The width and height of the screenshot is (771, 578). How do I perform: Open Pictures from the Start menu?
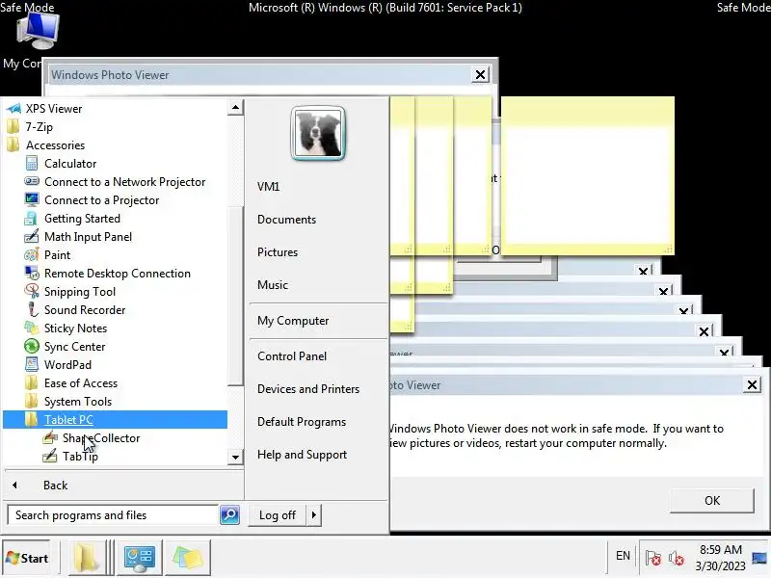tap(278, 252)
